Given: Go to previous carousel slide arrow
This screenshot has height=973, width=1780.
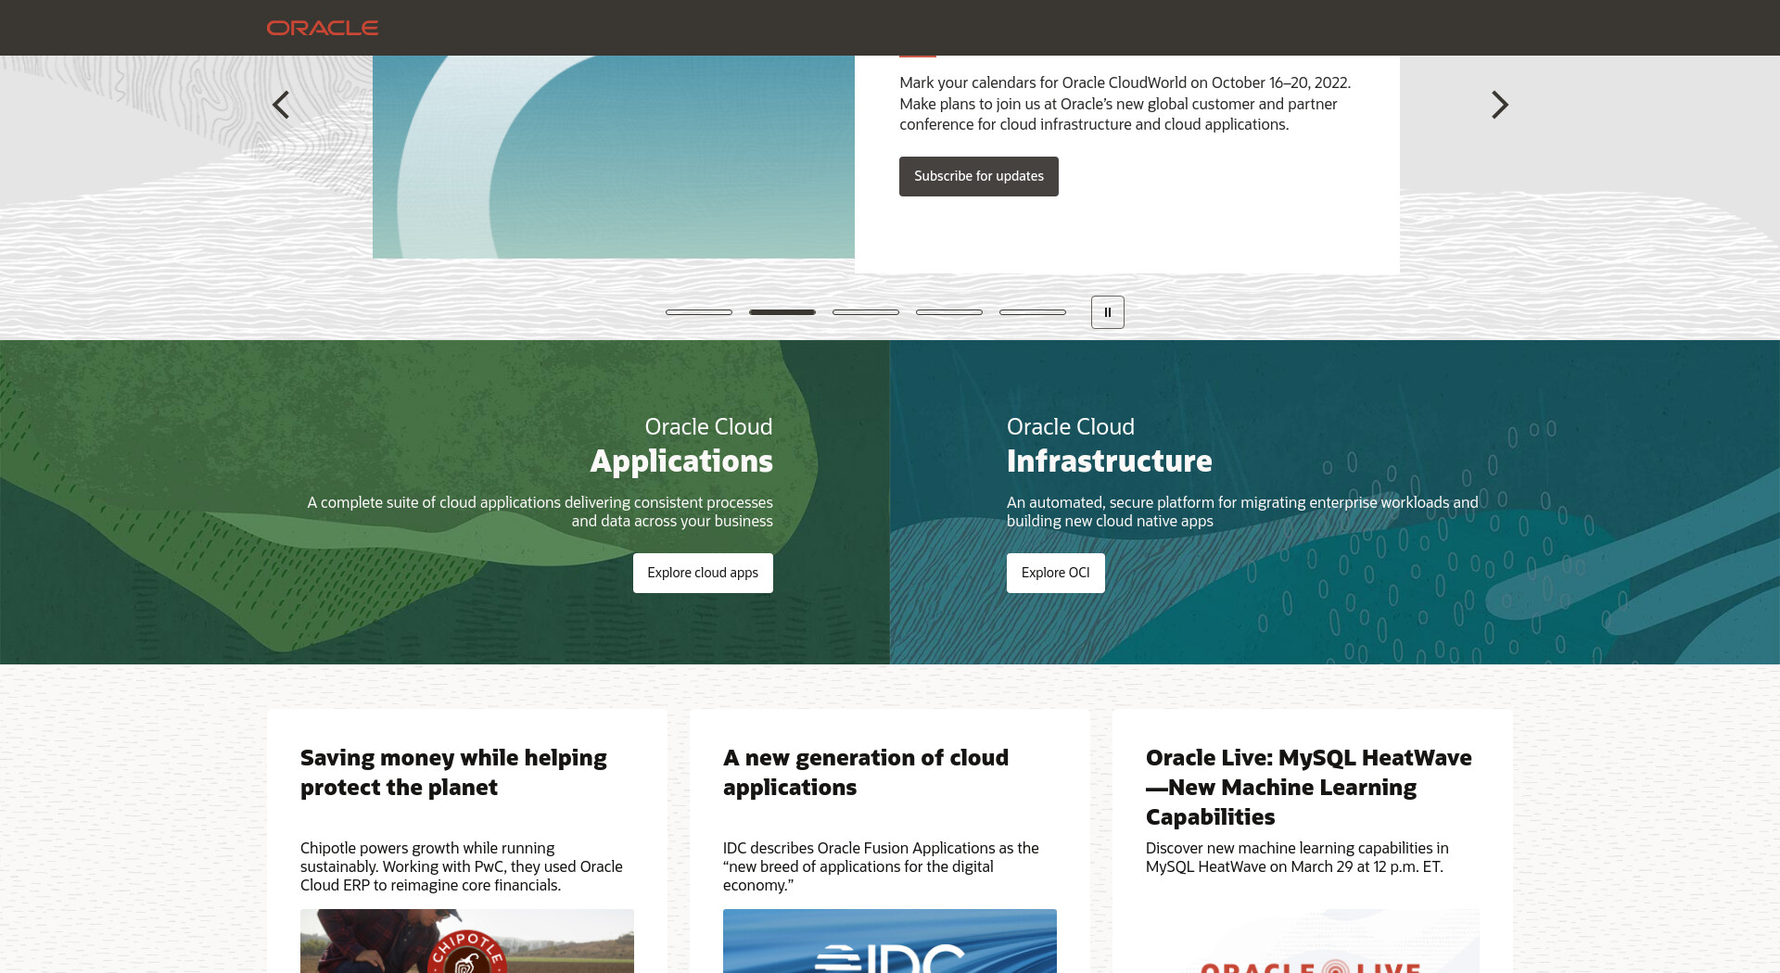Looking at the screenshot, I should [x=281, y=105].
